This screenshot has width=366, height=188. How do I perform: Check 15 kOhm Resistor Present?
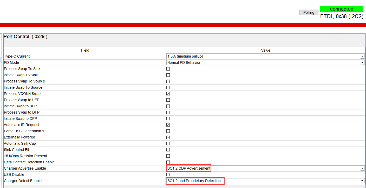(x=168, y=156)
